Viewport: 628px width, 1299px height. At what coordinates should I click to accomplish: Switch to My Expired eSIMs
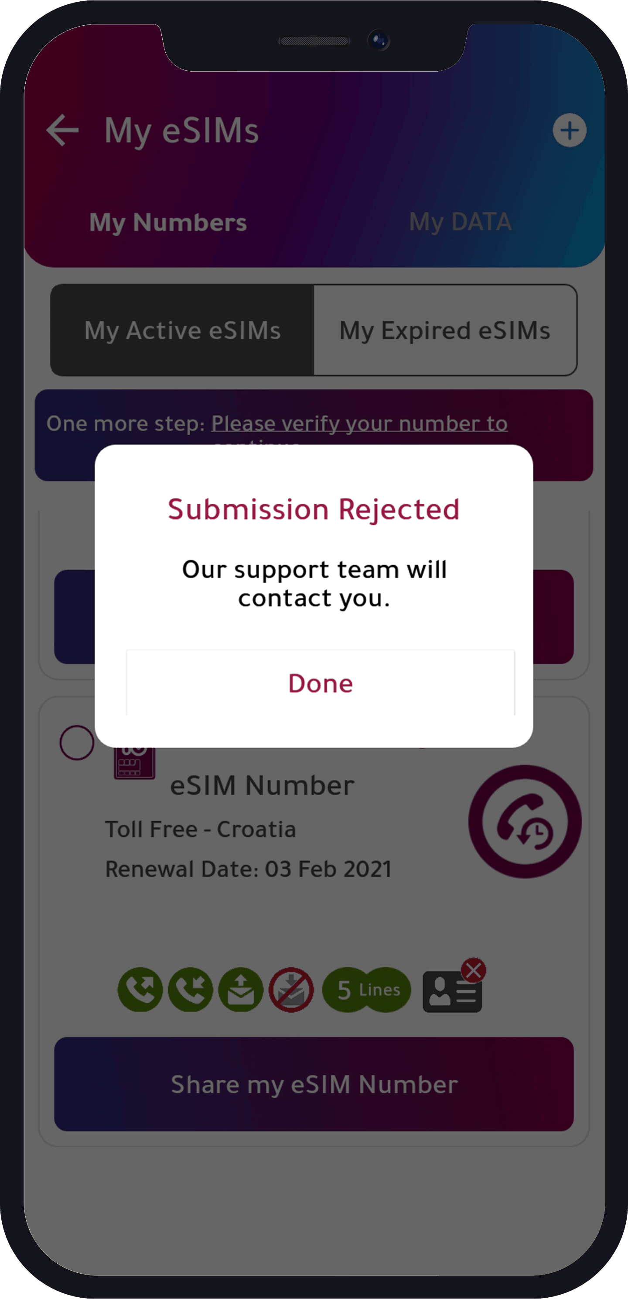[444, 330]
